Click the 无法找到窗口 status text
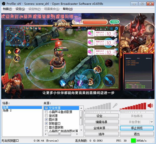The height and width of the screenshot is (144, 156). tap(10, 141)
